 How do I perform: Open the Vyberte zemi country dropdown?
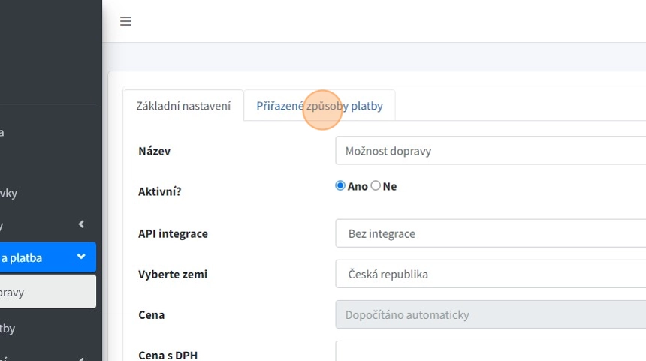490,274
